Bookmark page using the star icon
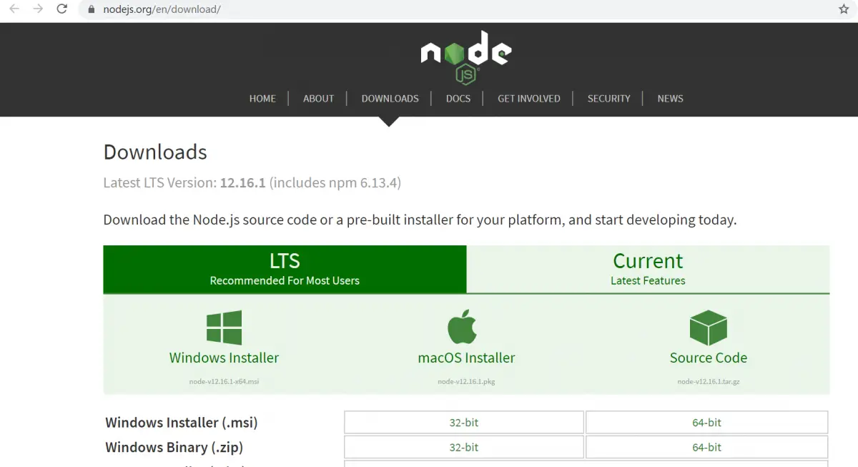This screenshot has width=858, height=467. [844, 9]
